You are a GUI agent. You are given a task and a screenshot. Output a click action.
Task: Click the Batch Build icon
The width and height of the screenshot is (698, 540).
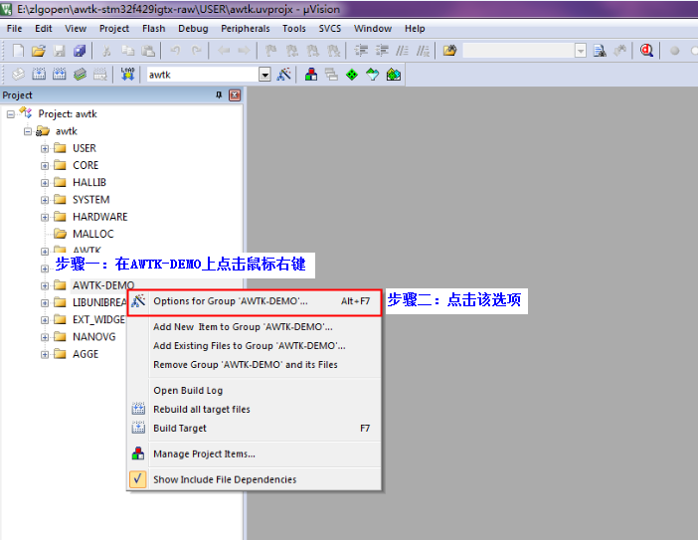pos(80,74)
